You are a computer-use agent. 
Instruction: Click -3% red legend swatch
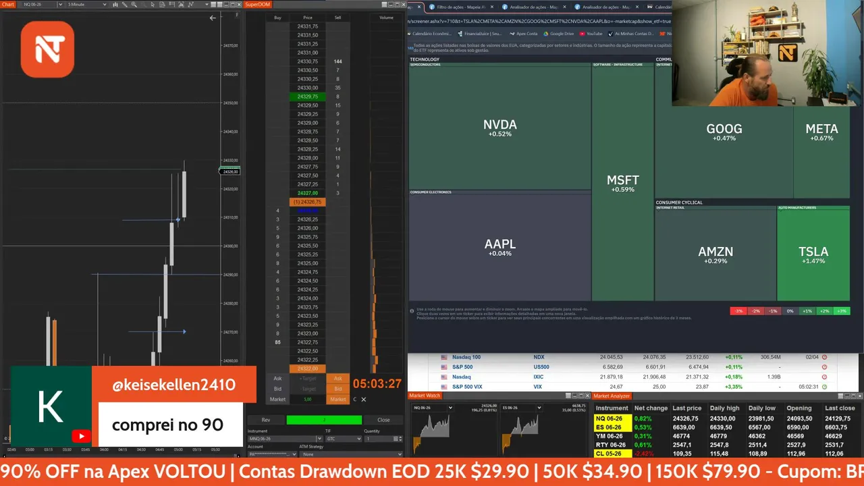click(x=738, y=310)
